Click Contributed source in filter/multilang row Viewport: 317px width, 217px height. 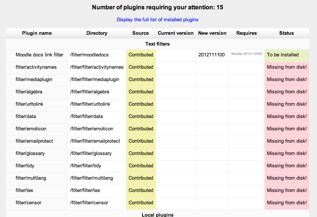pos(141,178)
